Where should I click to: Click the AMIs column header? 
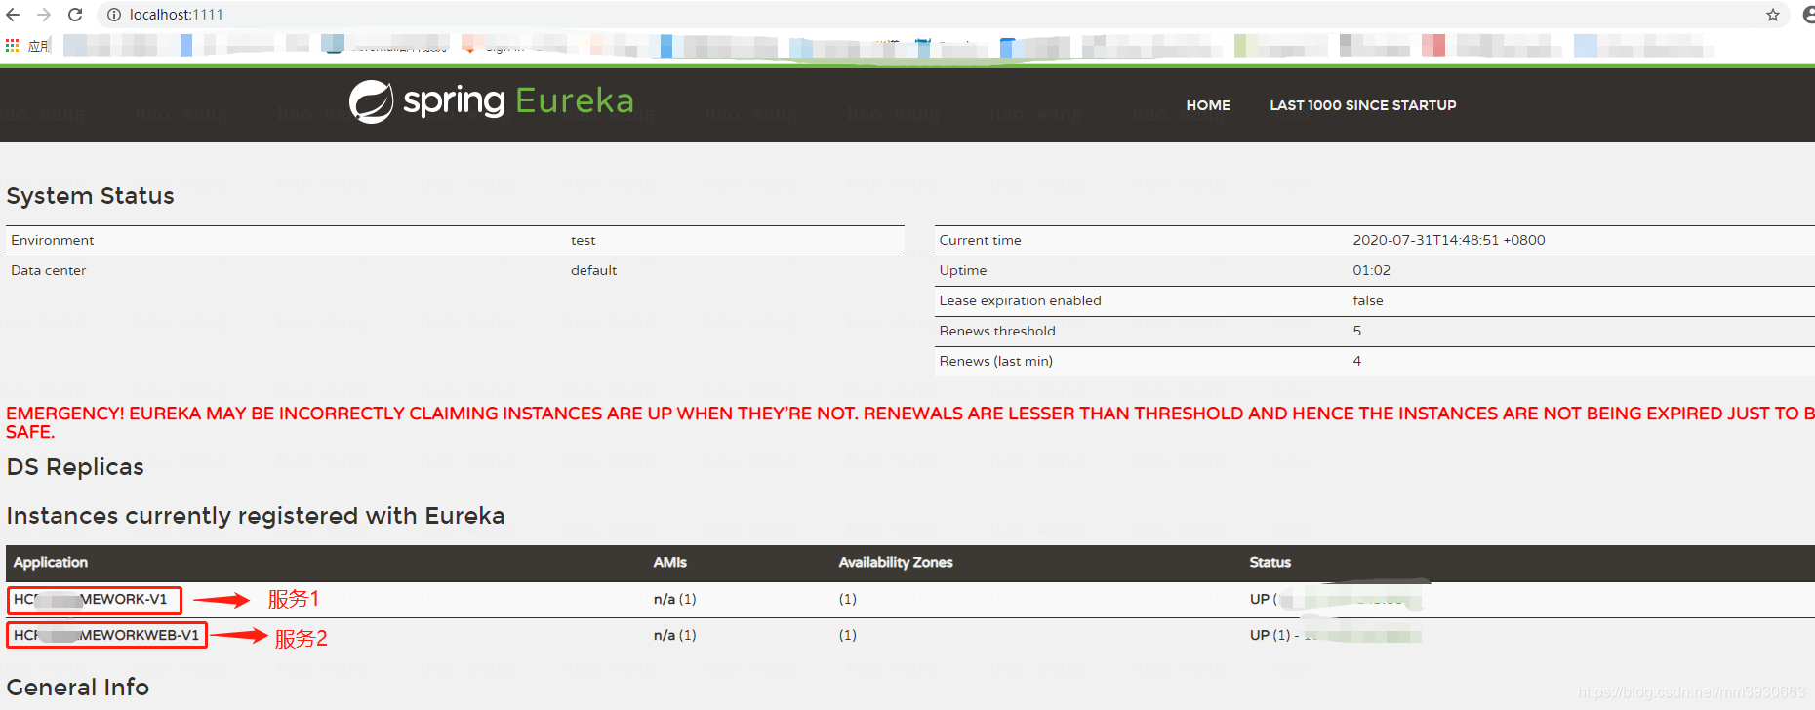tap(670, 562)
